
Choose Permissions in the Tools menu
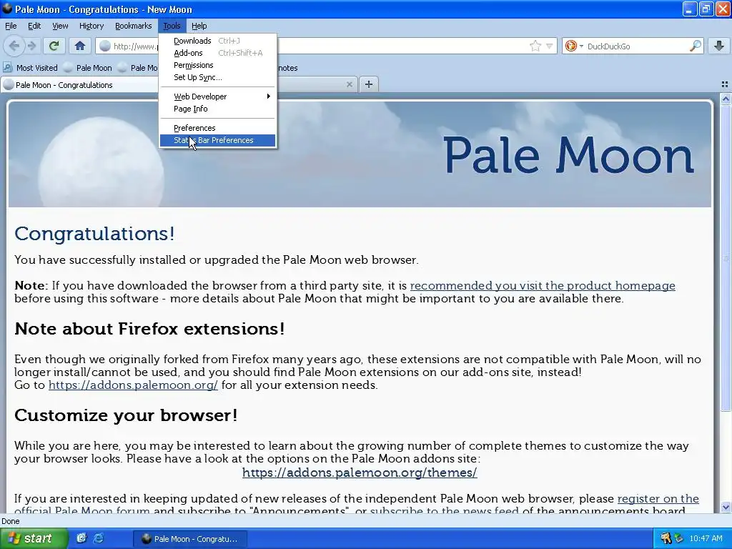(217, 65)
